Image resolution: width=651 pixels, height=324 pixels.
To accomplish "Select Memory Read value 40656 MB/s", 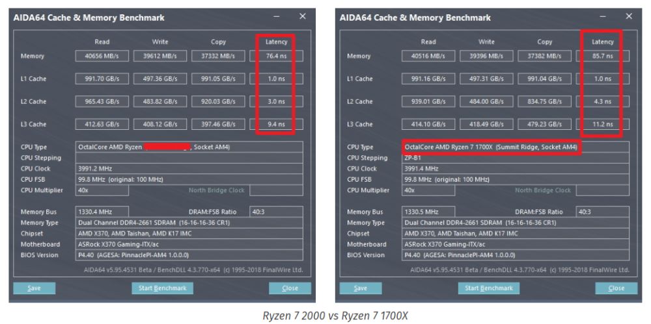I will coord(102,56).
